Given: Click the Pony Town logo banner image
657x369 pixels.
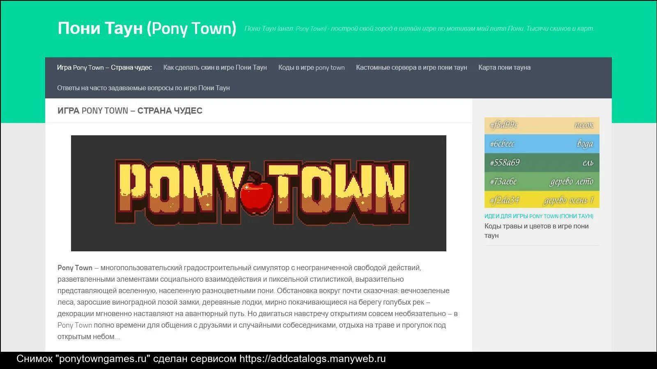Looking at the screenshot, I should pos(259,193).
